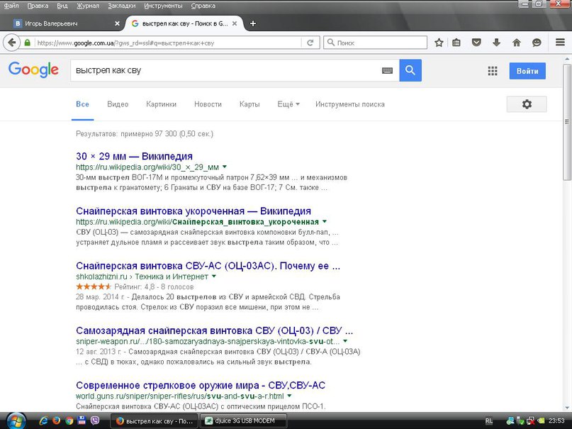Click the scrollbar down arrow
The height and width of the screenshot is (429, 572).
[x=567, y=408]
